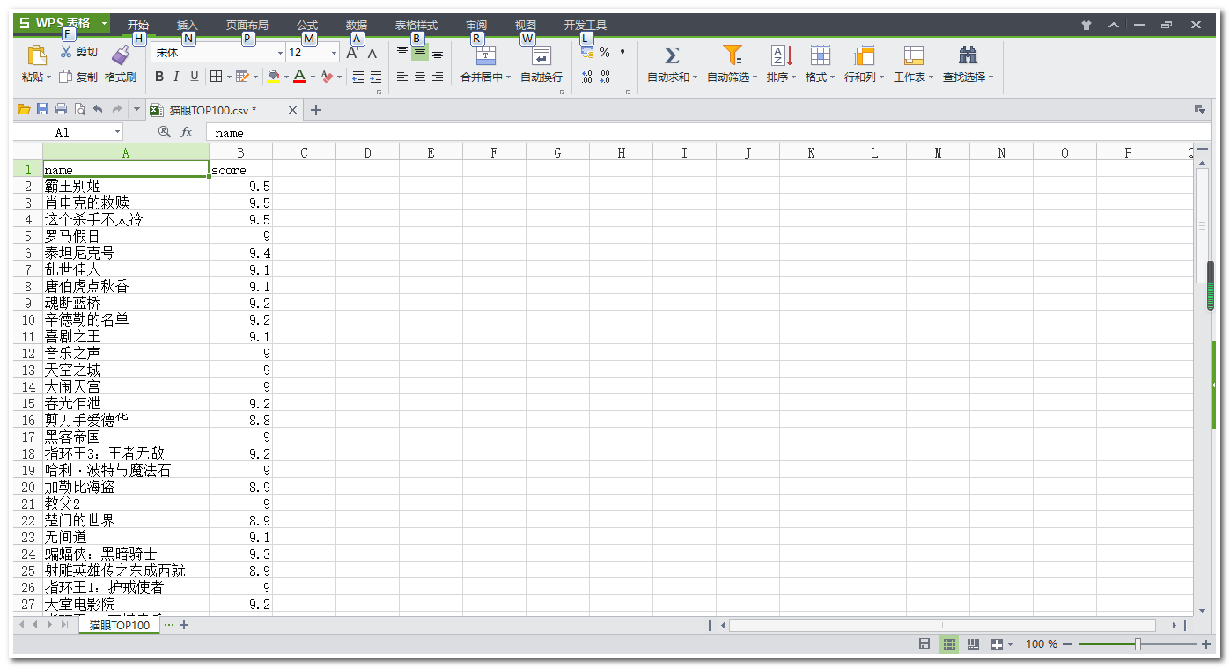The height and width of the screenshot is (668, 1230).
Task: Decrease indent icon
Action: click(x=357, y=77)
